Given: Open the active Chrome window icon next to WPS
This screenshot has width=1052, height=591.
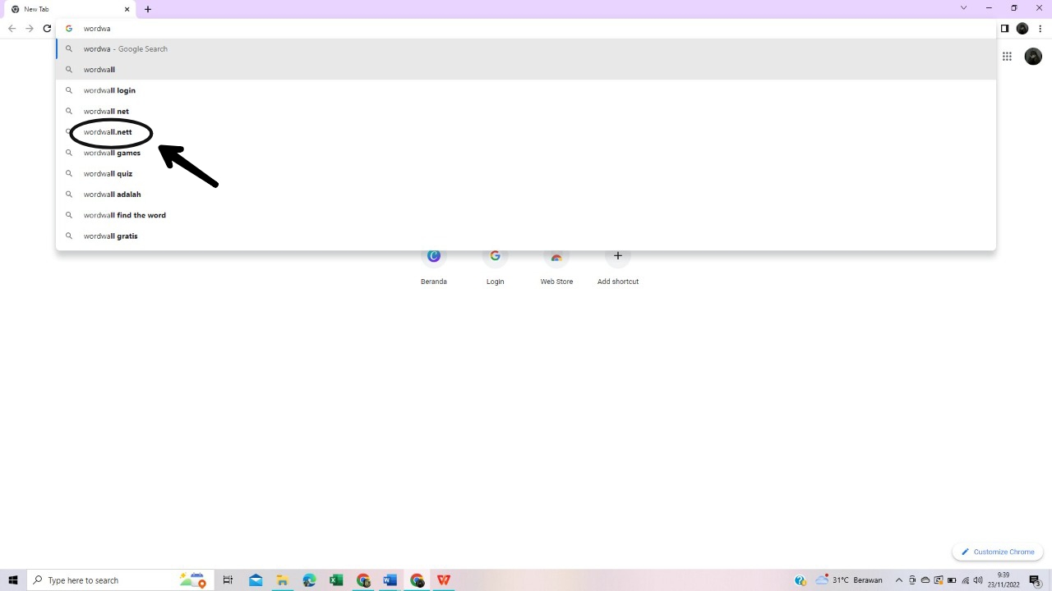Looking at the screenshot, I should [417, 580].
